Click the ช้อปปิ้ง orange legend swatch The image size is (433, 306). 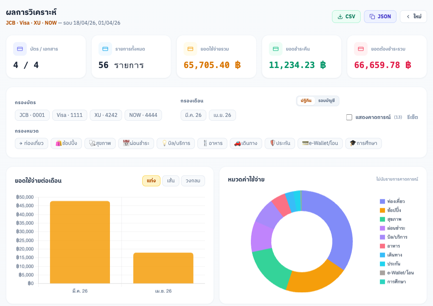click(x=382, y=210)
